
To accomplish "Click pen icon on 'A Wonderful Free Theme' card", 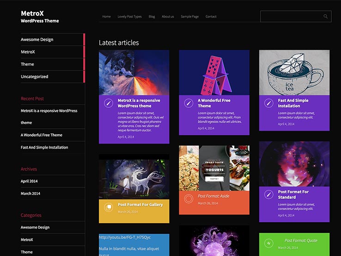I will click(189, 103).
